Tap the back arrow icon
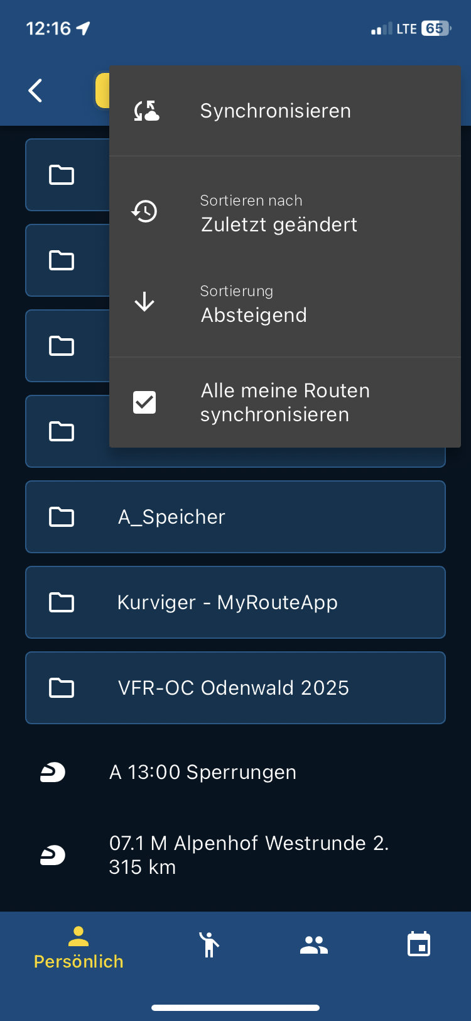 pos(36,91)
